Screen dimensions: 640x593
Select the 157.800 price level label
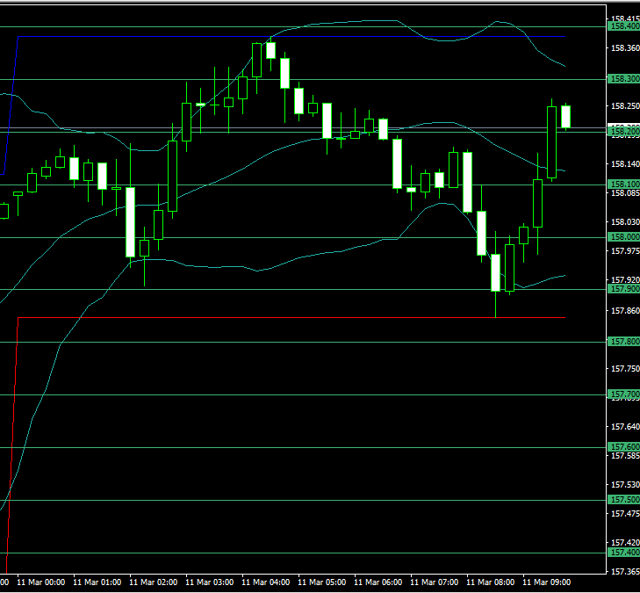[x=623, y=341]
